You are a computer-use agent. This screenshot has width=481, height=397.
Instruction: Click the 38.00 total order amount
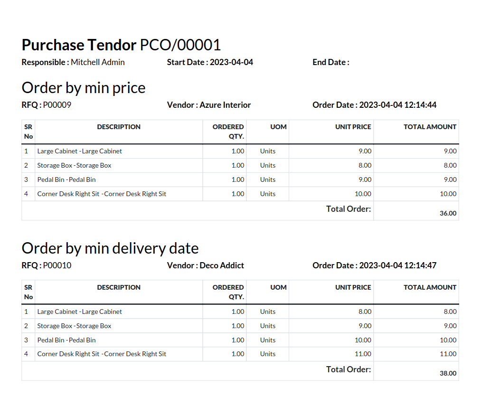pyautogui.click(x=448, y=373)
